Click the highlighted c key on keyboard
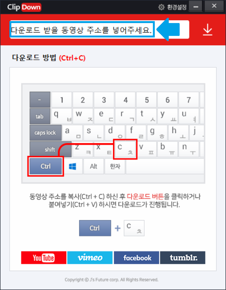This screenshot has width=226, height=290. tap(125, 149)
